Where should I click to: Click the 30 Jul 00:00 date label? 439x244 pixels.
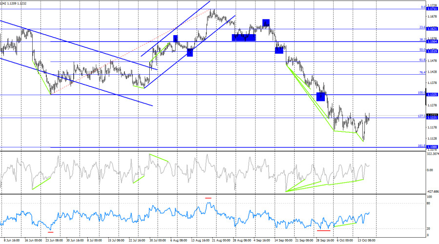point(158,241)
